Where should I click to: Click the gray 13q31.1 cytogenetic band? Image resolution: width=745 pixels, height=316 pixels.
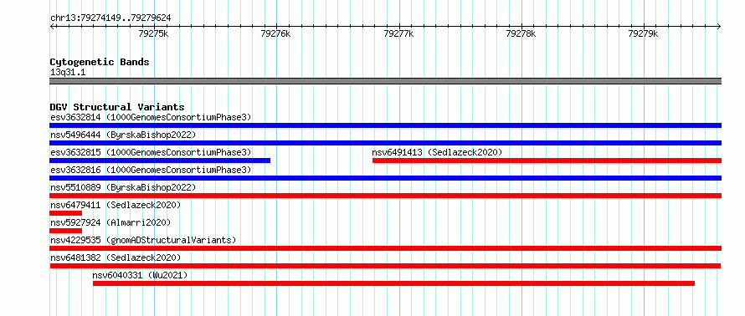385,81
